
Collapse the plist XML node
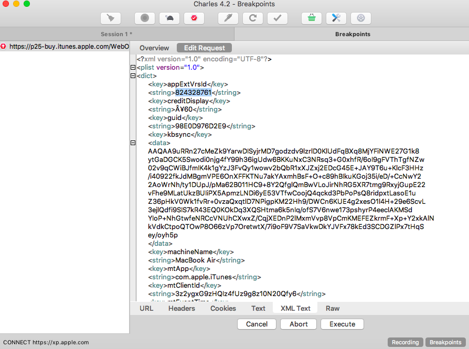[x=133, y=68]
